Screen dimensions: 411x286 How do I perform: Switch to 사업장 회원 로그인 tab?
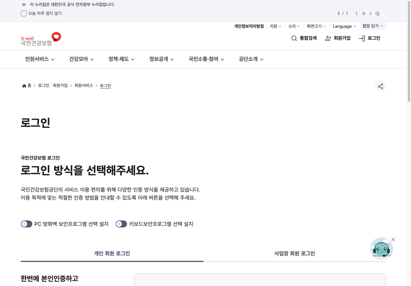(295, 253)
